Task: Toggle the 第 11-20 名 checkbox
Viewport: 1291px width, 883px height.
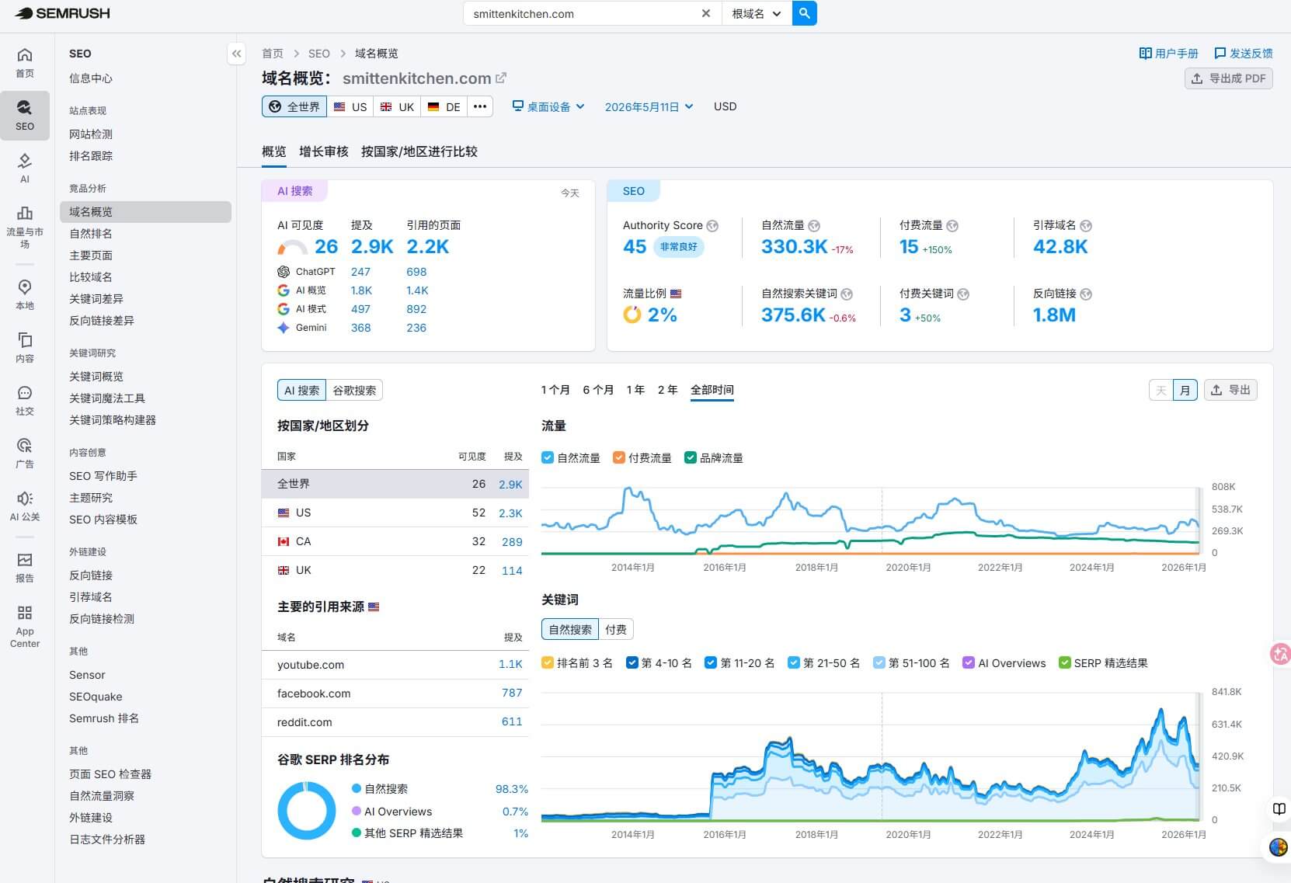Action: point(711,662)
